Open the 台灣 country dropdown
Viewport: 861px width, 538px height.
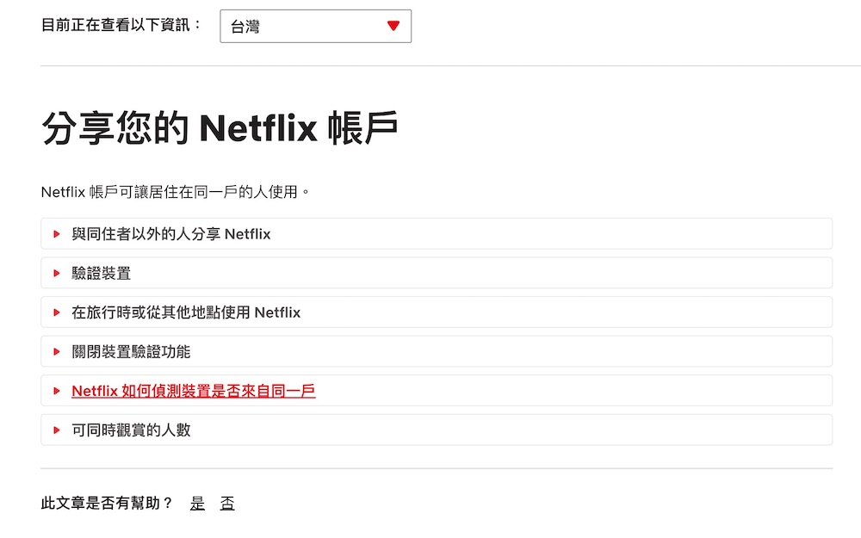315,26
